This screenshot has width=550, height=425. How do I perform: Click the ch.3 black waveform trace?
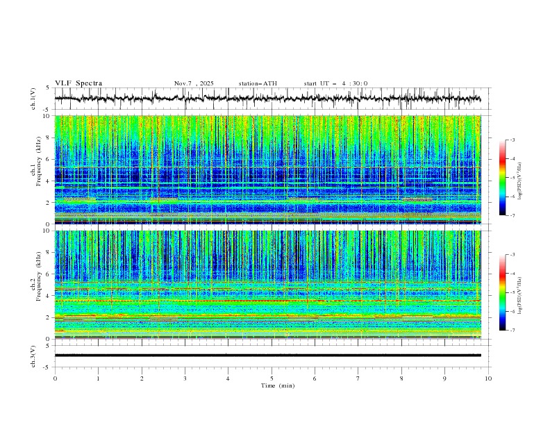267,356
